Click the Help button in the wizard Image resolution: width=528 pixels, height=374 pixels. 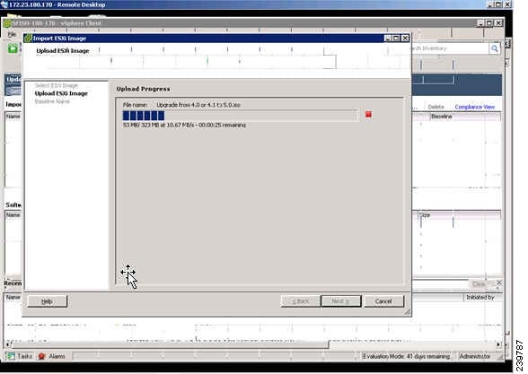(x=47, y=301)
